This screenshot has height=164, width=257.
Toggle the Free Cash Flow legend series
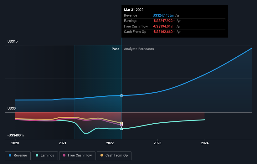(77, 156)
